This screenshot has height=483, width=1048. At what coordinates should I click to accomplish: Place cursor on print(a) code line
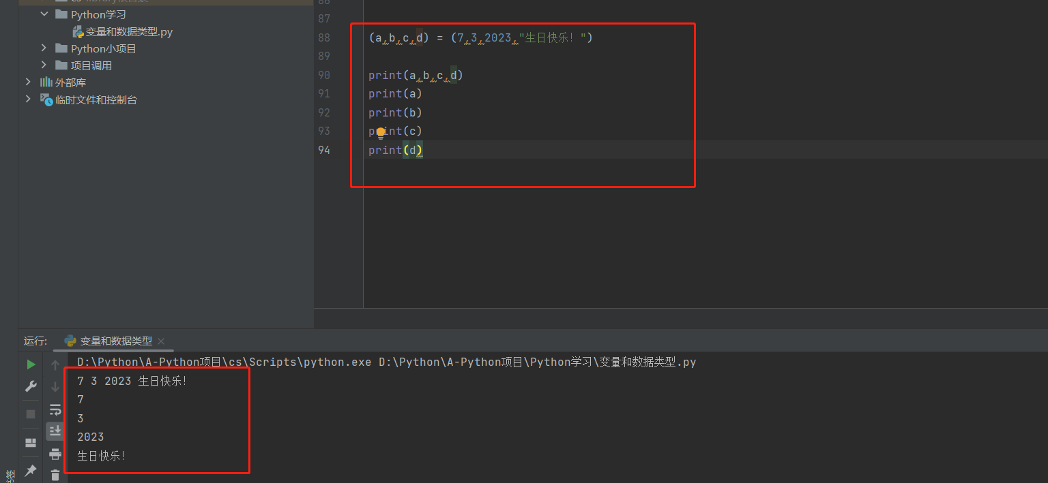396,94
